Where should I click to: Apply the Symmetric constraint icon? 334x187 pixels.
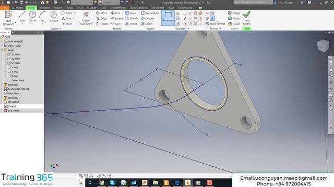[x=195, y=24]
